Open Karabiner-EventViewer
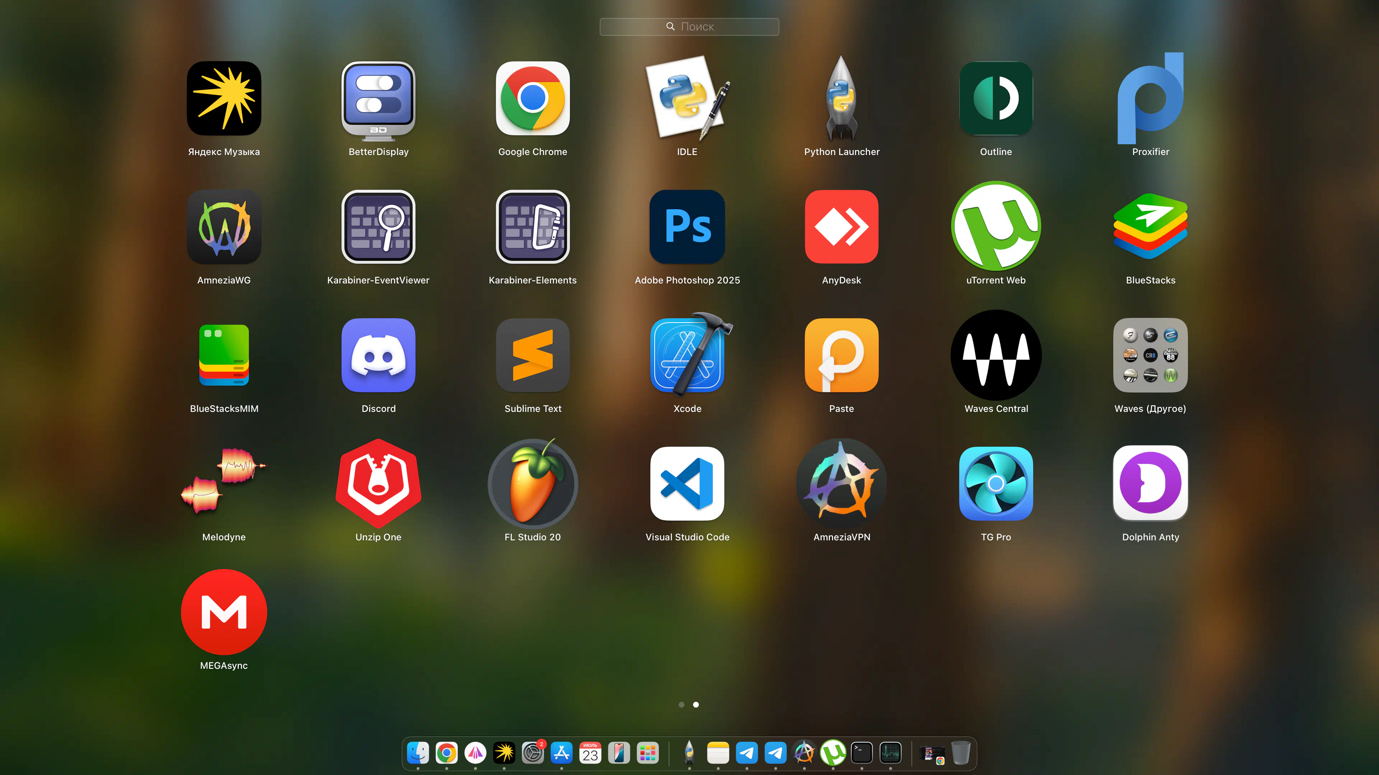 (379, 227)
